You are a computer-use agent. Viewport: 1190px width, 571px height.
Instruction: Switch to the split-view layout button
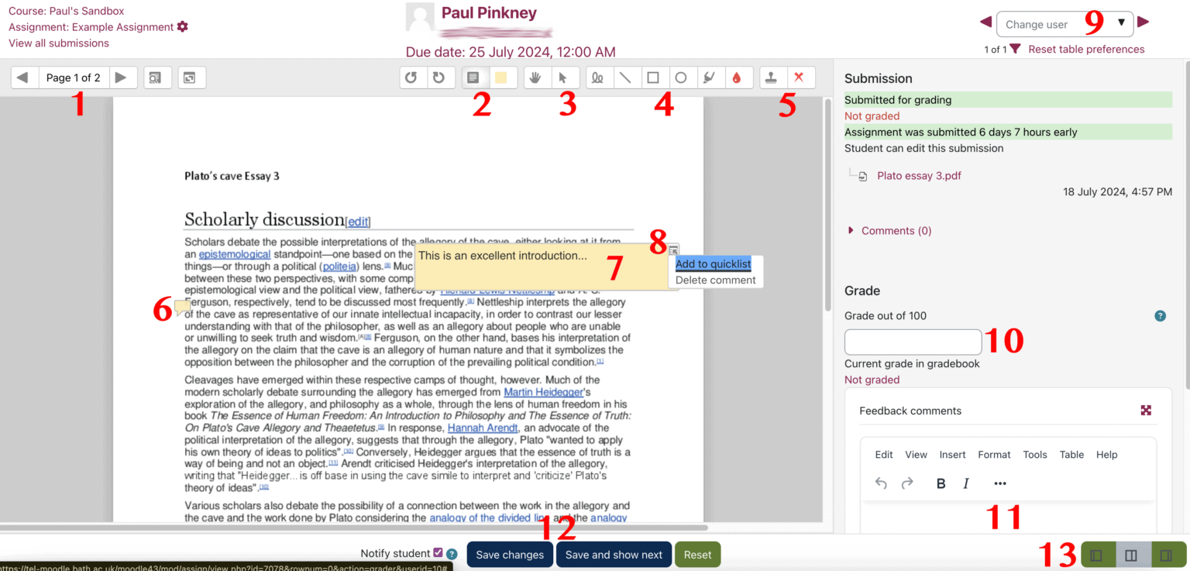(1130, 555)
